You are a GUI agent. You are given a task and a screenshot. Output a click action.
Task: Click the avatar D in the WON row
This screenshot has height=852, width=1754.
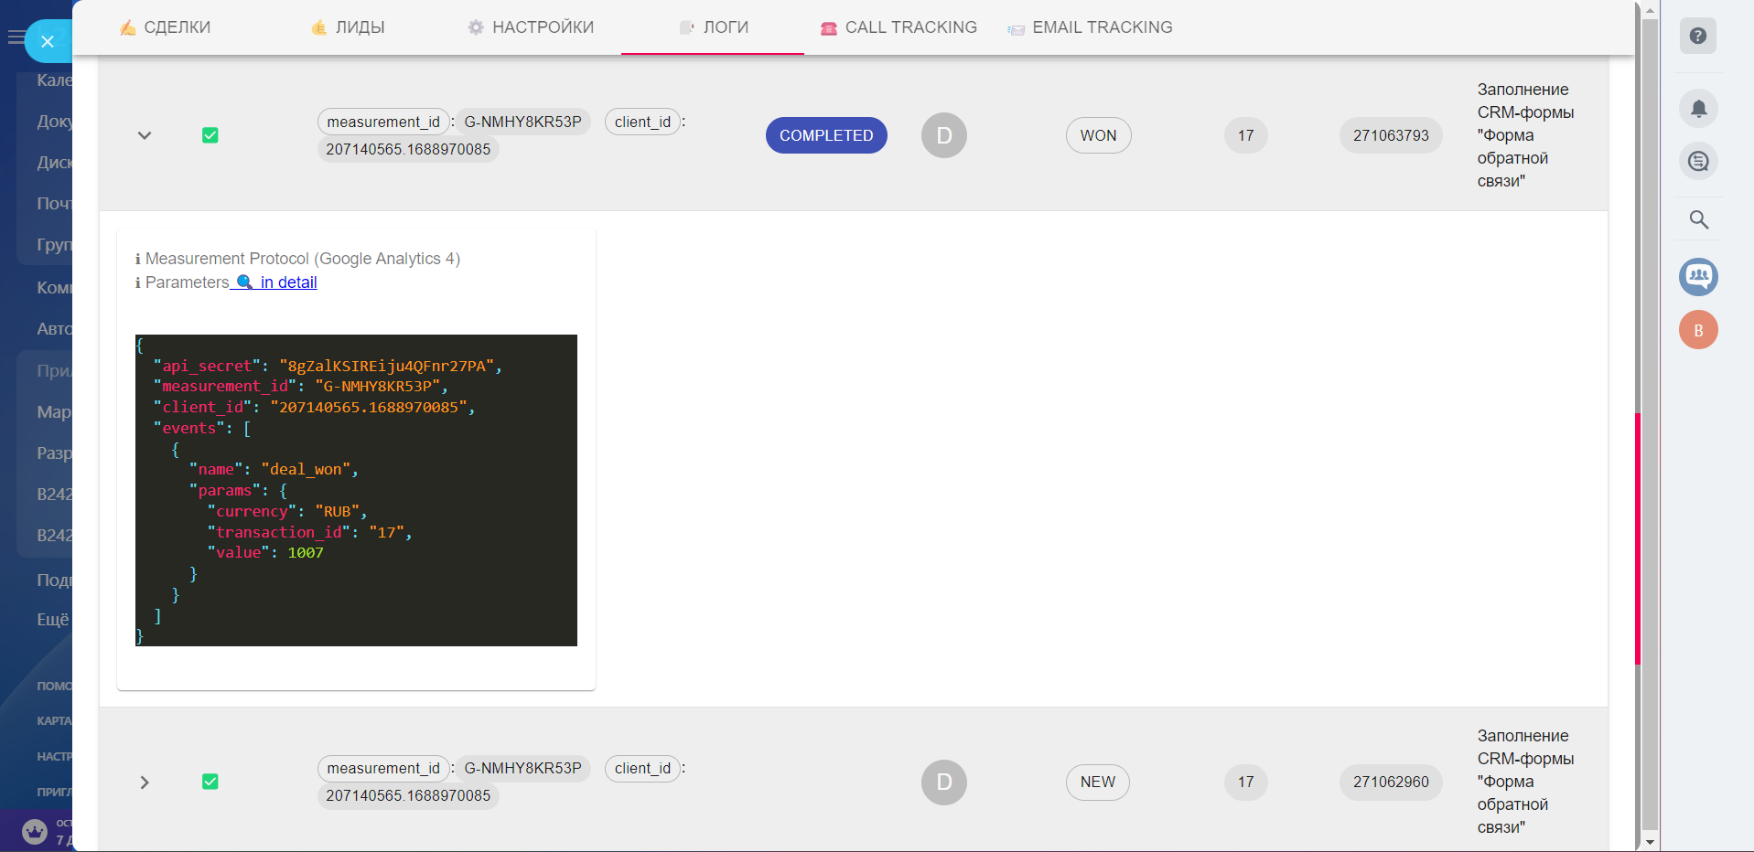point(944,135)
